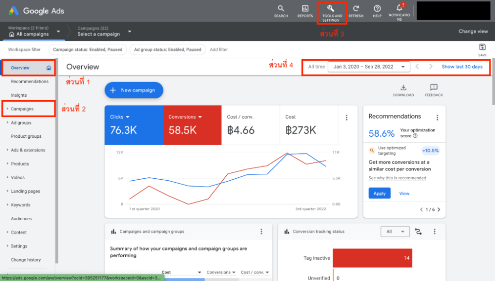Click the Tag inactive red bar
This screenshot has width=495, height=281.
[x=373, y=258]
